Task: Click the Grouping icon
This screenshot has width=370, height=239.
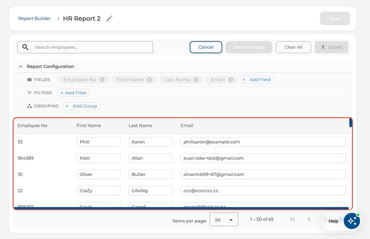Action: (29, 106)
